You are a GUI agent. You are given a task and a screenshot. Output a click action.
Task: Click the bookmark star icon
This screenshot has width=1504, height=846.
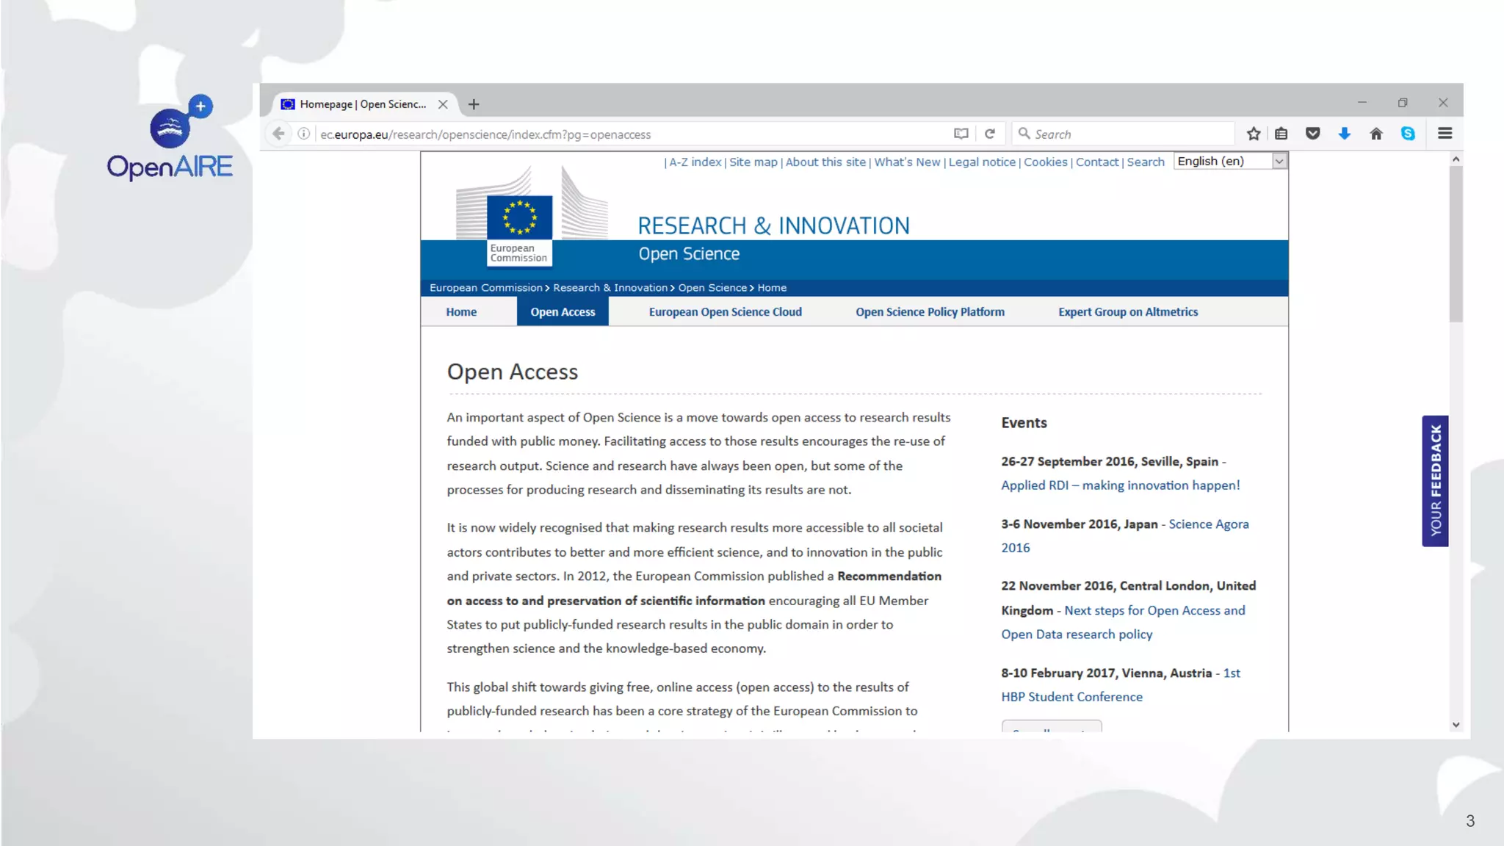point(1254,134)
